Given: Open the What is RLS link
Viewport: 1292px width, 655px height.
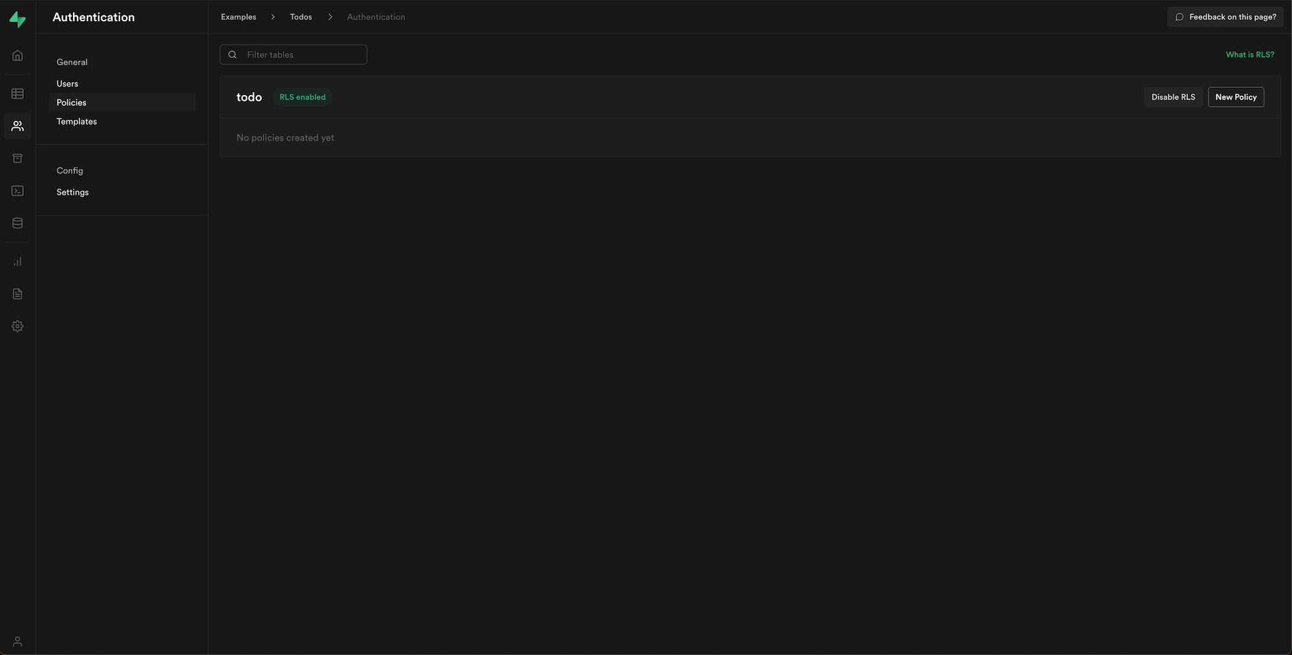Looking at the screenshot, I should click(x=1249, y=54).
